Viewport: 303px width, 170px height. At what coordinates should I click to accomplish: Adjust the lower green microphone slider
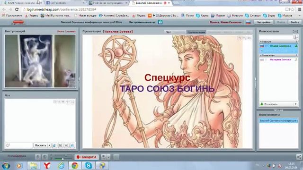pos(63,159)
